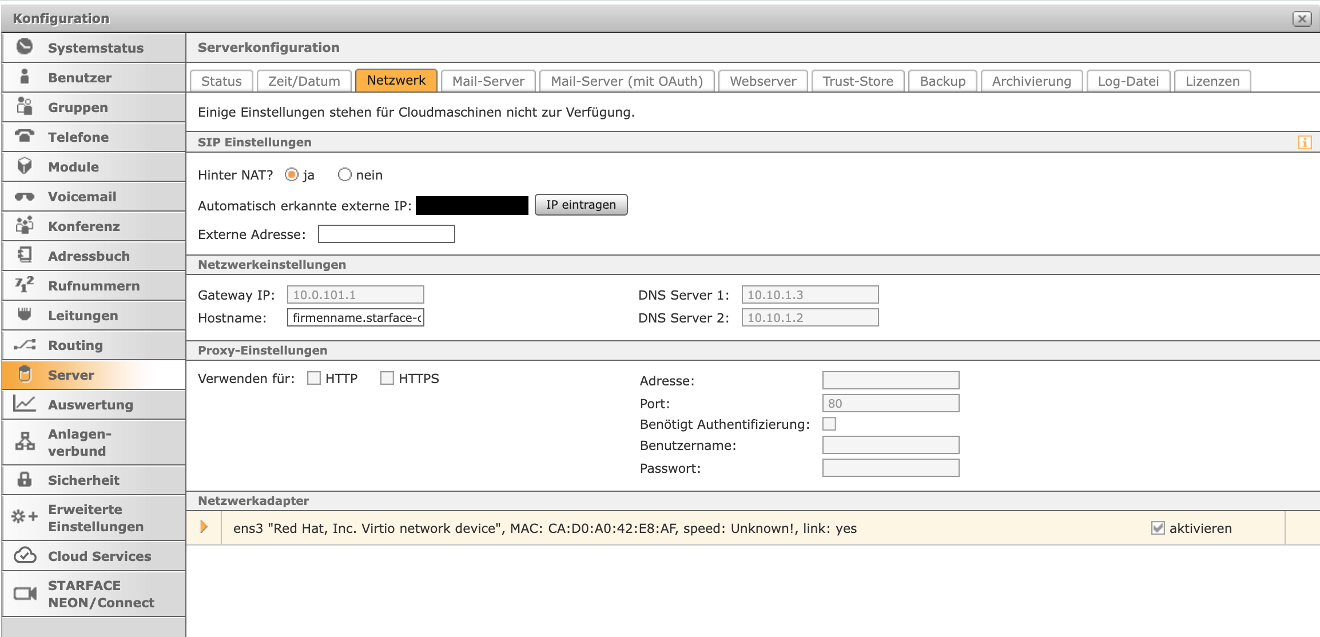Open Sicherheit in the sidebar
1320x637 pixels.
click(x=94, y=480)
